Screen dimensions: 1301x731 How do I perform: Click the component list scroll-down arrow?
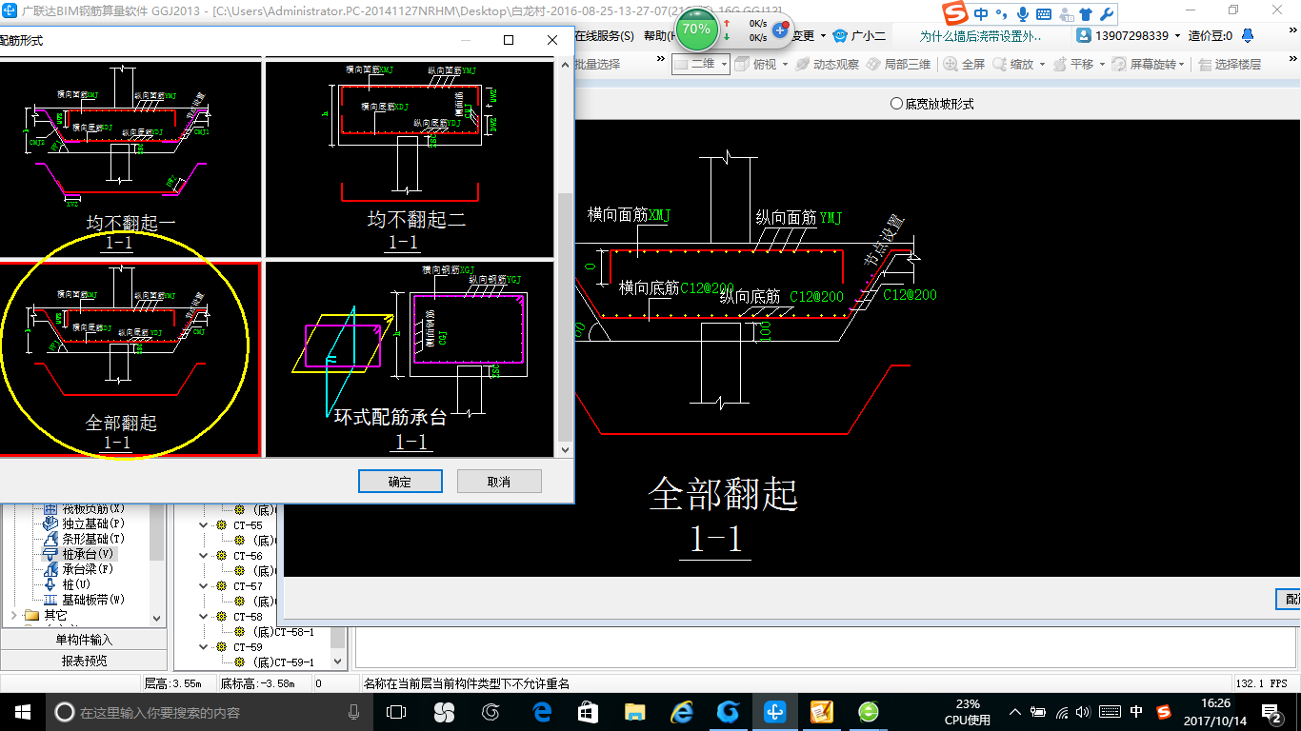(x=337, y=662)
